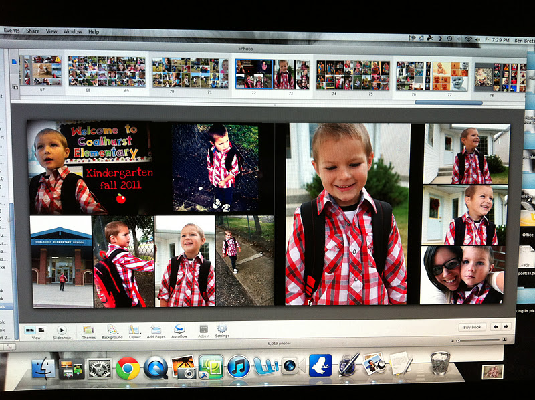Click the 6,019 photos status text
Image resolution: width=535 pixels, height=400 pixels.
pyautogui.click(x=279, y=343)
